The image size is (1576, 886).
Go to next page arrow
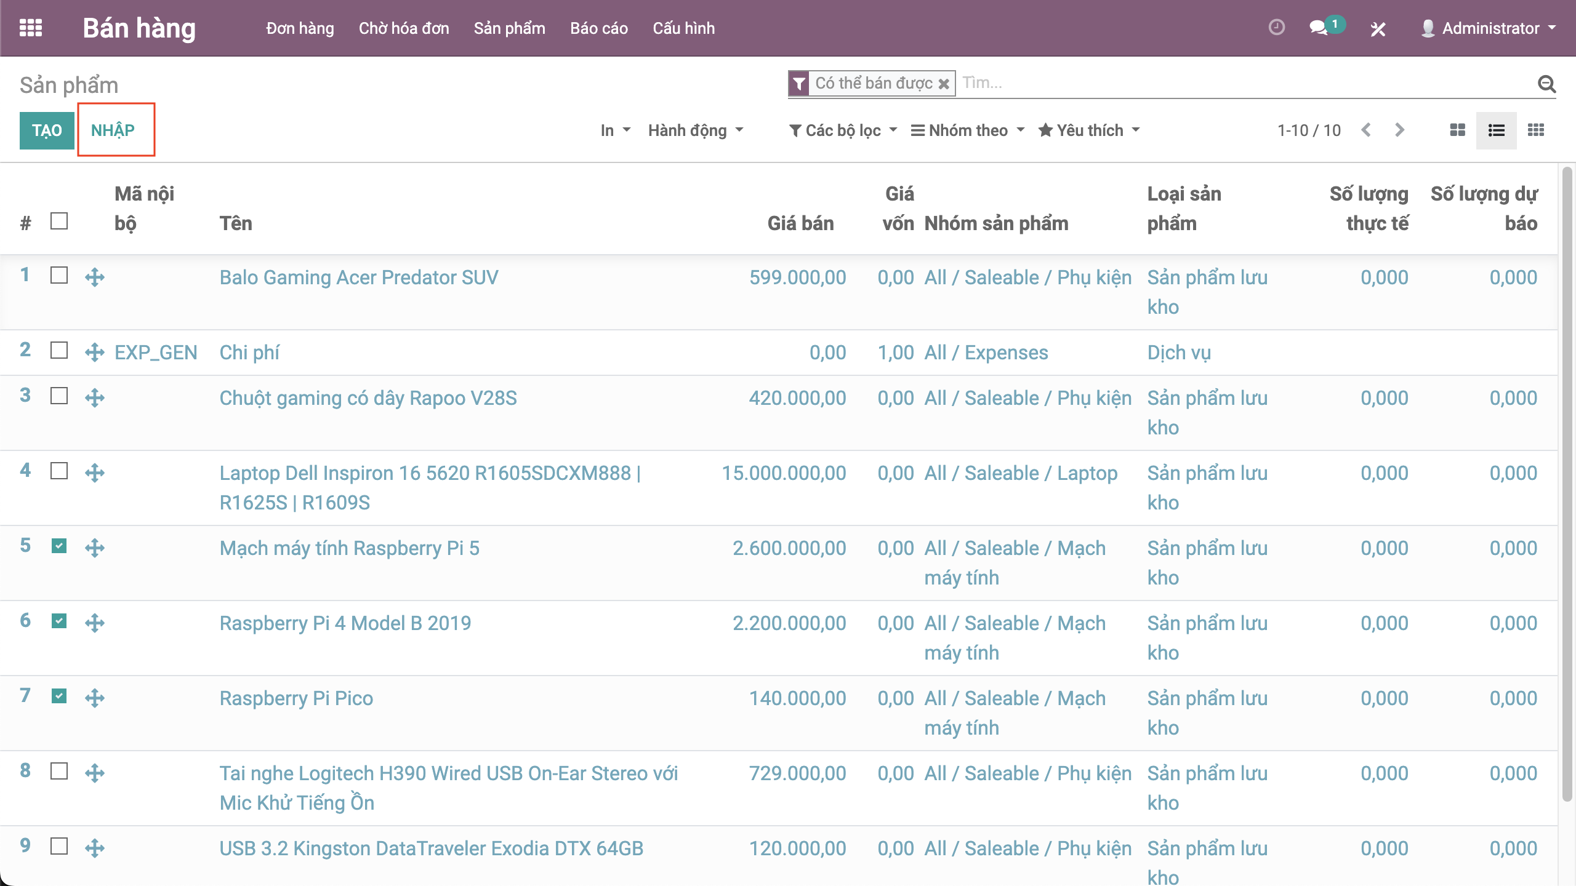click(x=1399, y=130)
